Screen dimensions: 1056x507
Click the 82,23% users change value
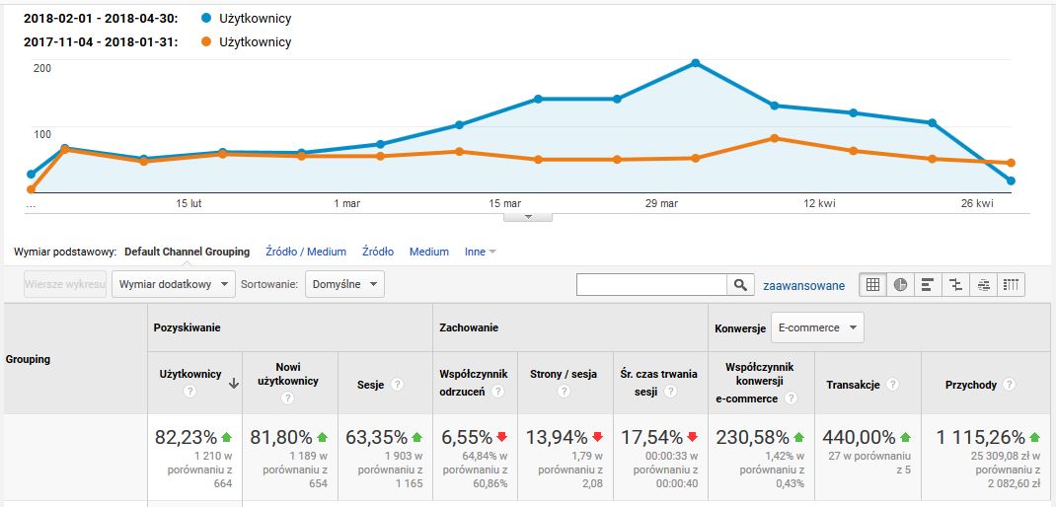187,438
